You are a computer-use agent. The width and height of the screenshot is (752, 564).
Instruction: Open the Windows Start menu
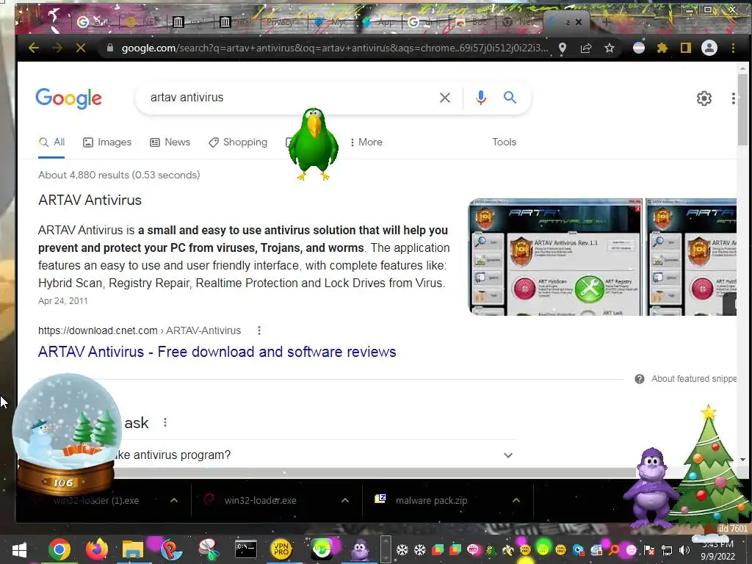pyautogui.click(x=19, y=549)
